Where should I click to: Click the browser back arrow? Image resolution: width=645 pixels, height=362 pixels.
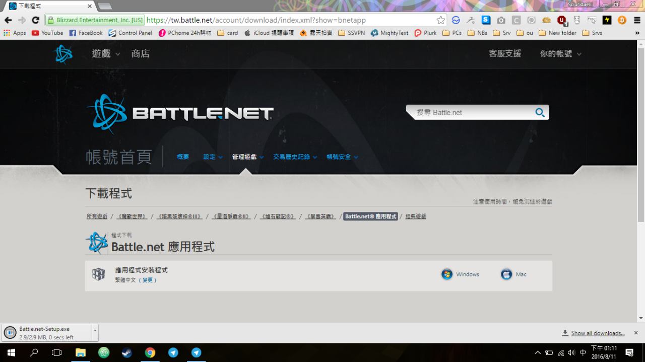point(8,20)
